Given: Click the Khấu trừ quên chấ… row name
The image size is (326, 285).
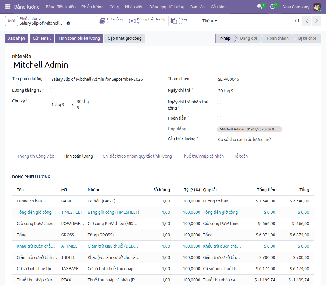Looking at the screenshot, I should coord(36,246).
